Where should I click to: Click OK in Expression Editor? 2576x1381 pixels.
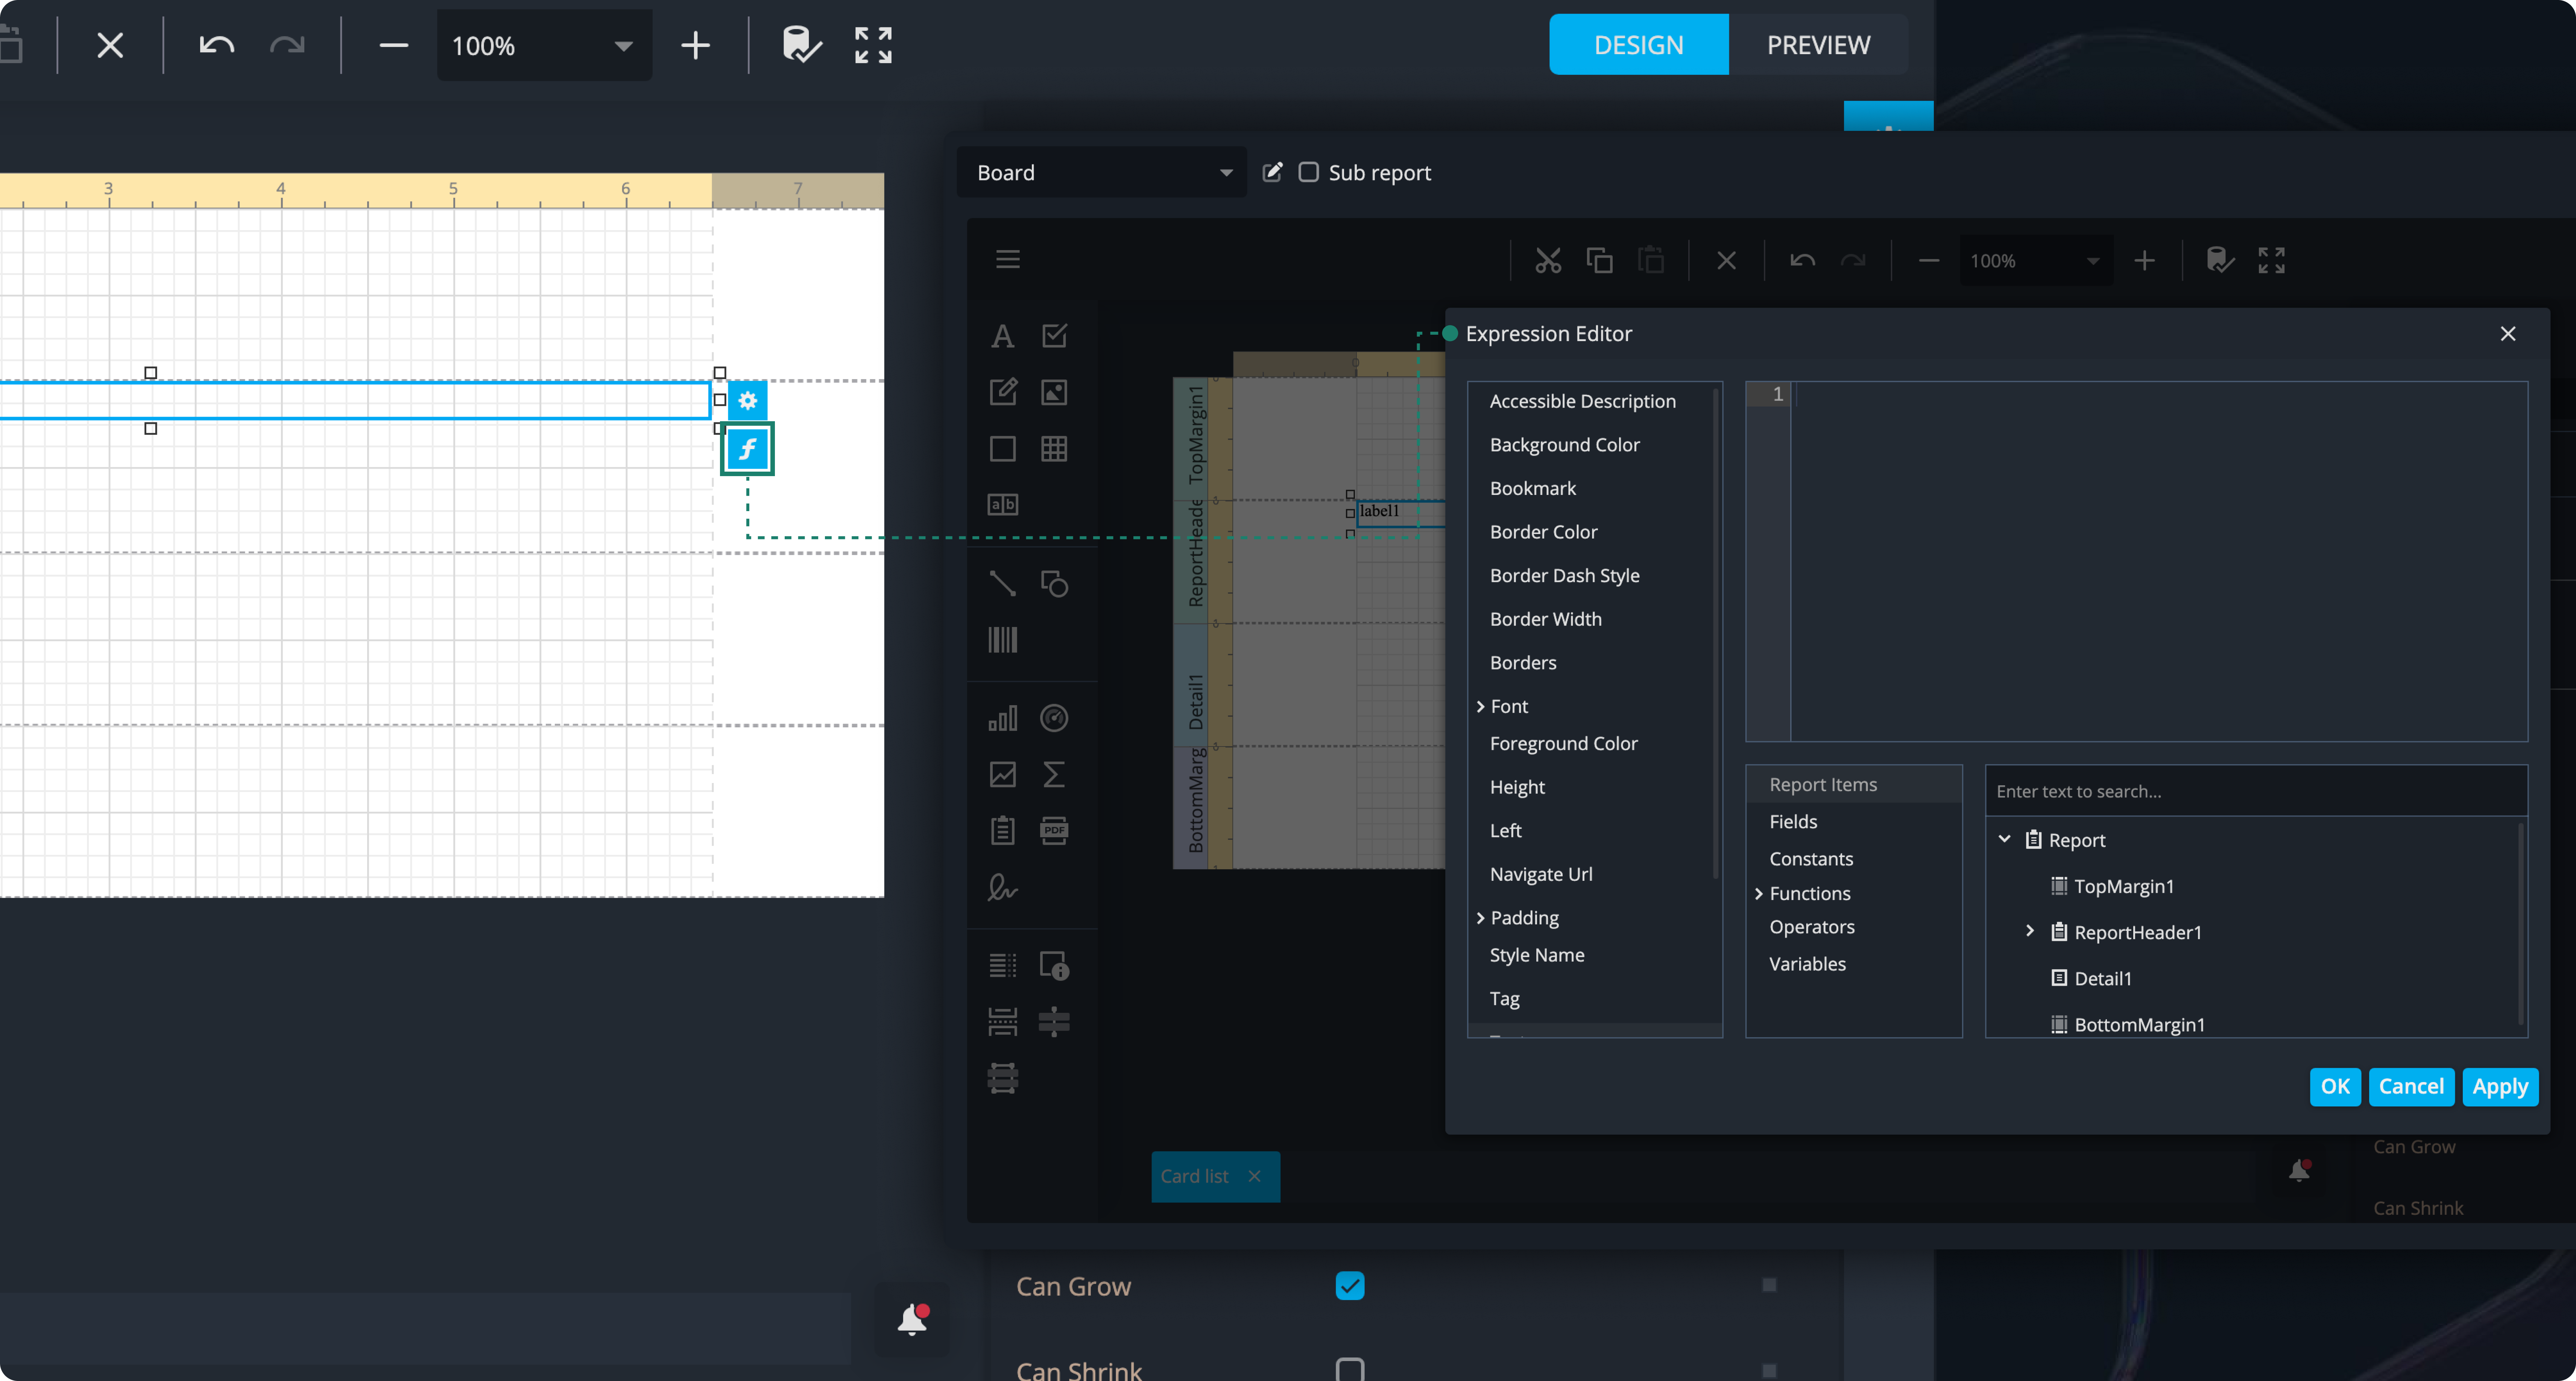pyautogui.click(x=2334, y=1086)
